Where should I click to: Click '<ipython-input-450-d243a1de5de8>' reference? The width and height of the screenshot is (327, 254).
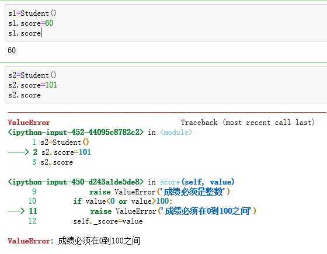coord(75,182)
